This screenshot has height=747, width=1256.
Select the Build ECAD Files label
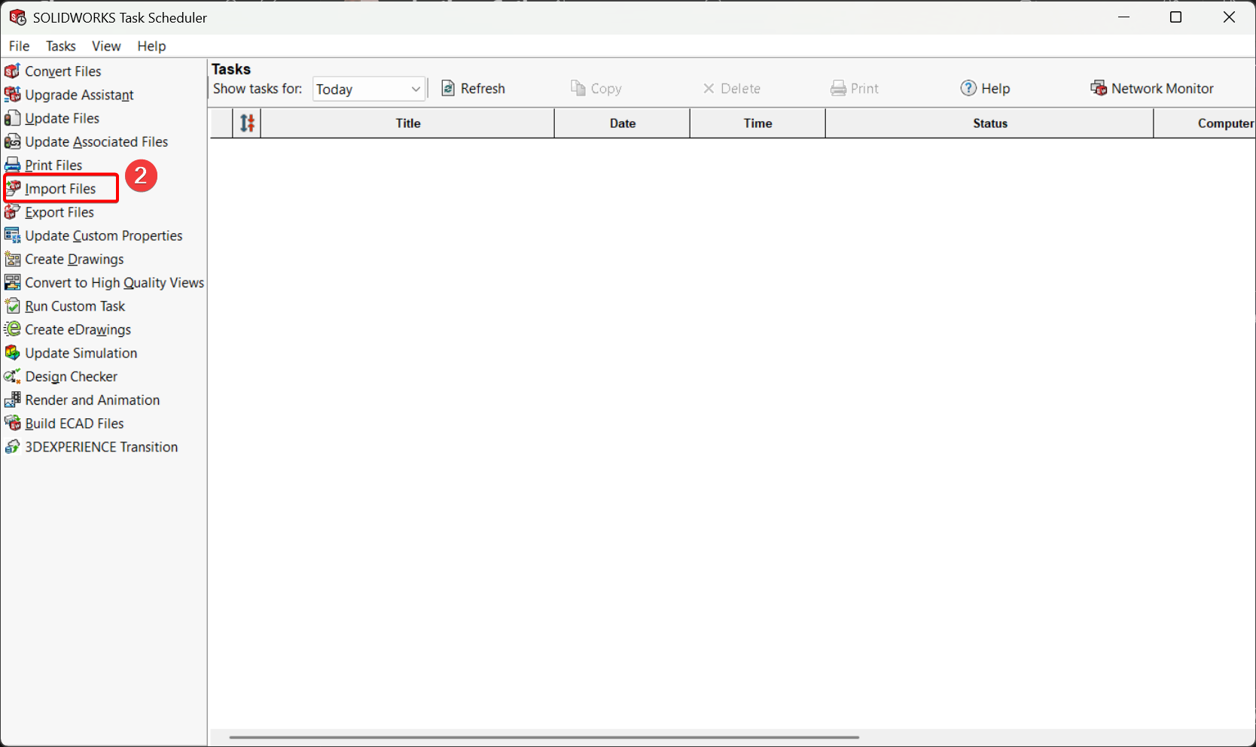click(x=75, y=424)
